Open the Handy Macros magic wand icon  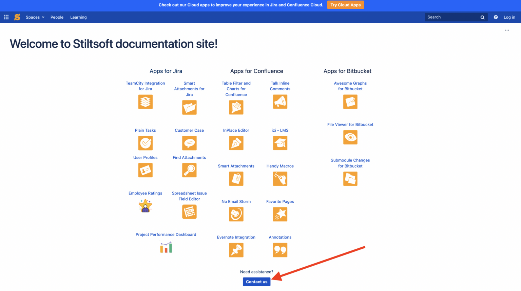click(280, 179)
